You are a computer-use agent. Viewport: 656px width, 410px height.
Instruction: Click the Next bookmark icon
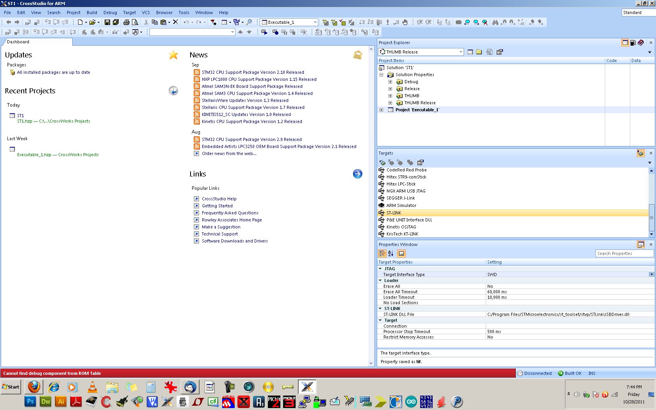(476, 22)
